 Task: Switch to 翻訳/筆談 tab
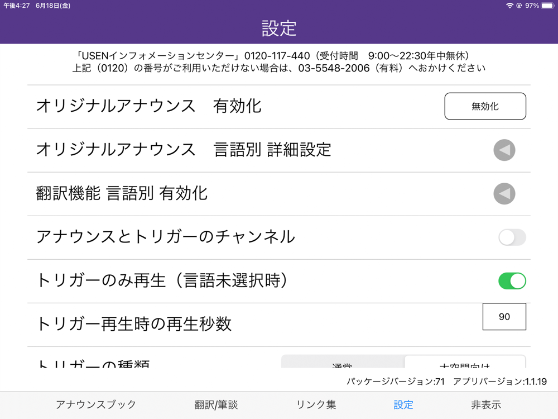pyautogui.click(x=216, y=404)
